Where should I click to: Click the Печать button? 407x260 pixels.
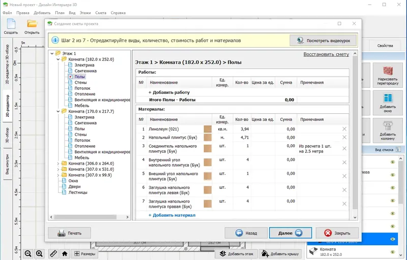pos(69,233)
